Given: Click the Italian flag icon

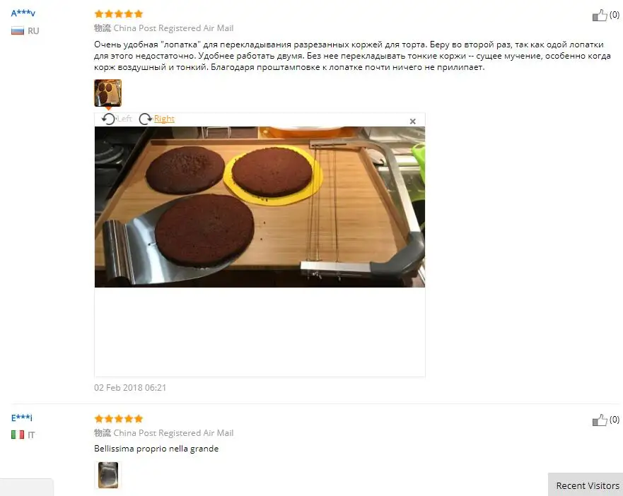Looking at the screenshot, I should pos(18,435).
